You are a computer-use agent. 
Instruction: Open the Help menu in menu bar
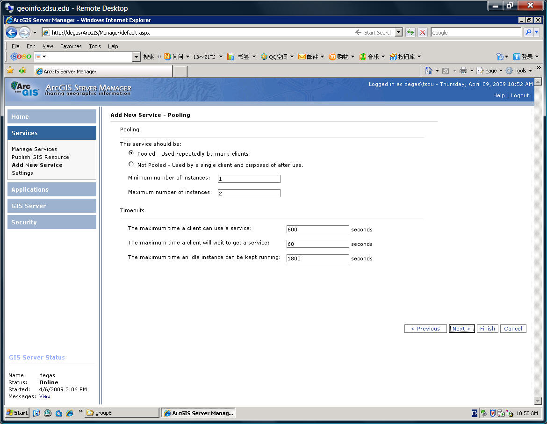pos(113,46)
